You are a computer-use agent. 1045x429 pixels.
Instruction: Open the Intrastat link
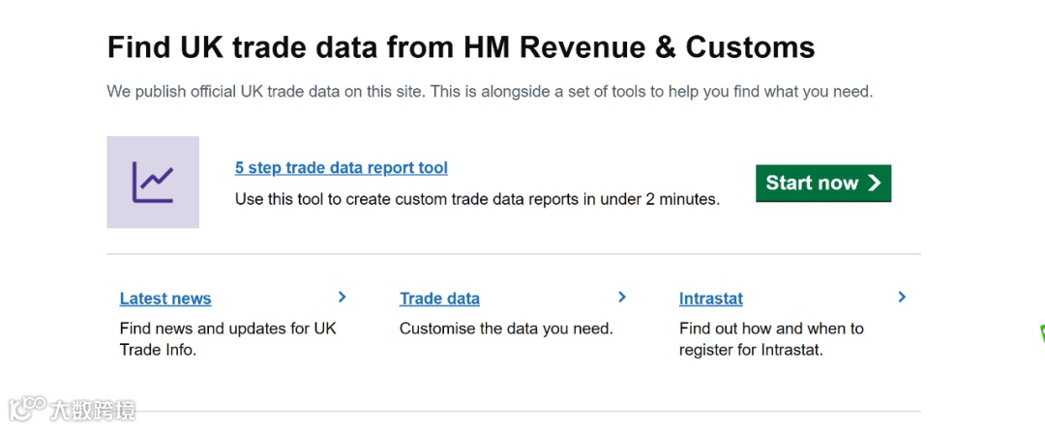[x=710, y=299]
